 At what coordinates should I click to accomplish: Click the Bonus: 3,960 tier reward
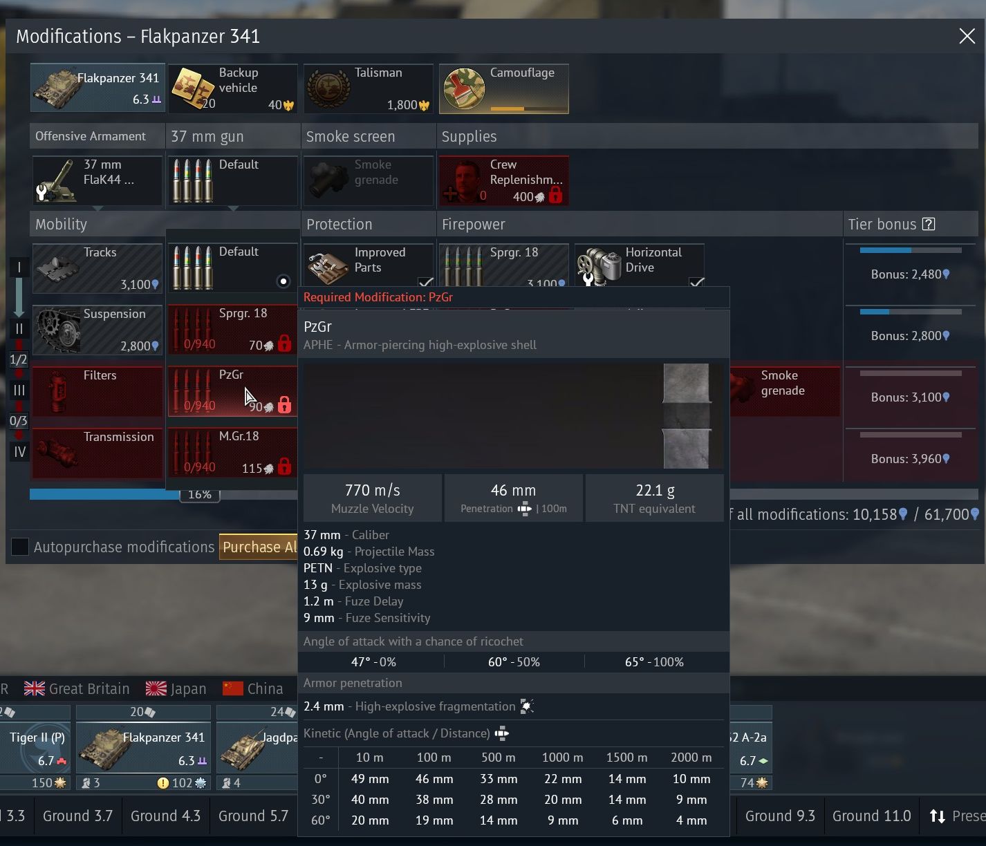(x=911, y=459)
